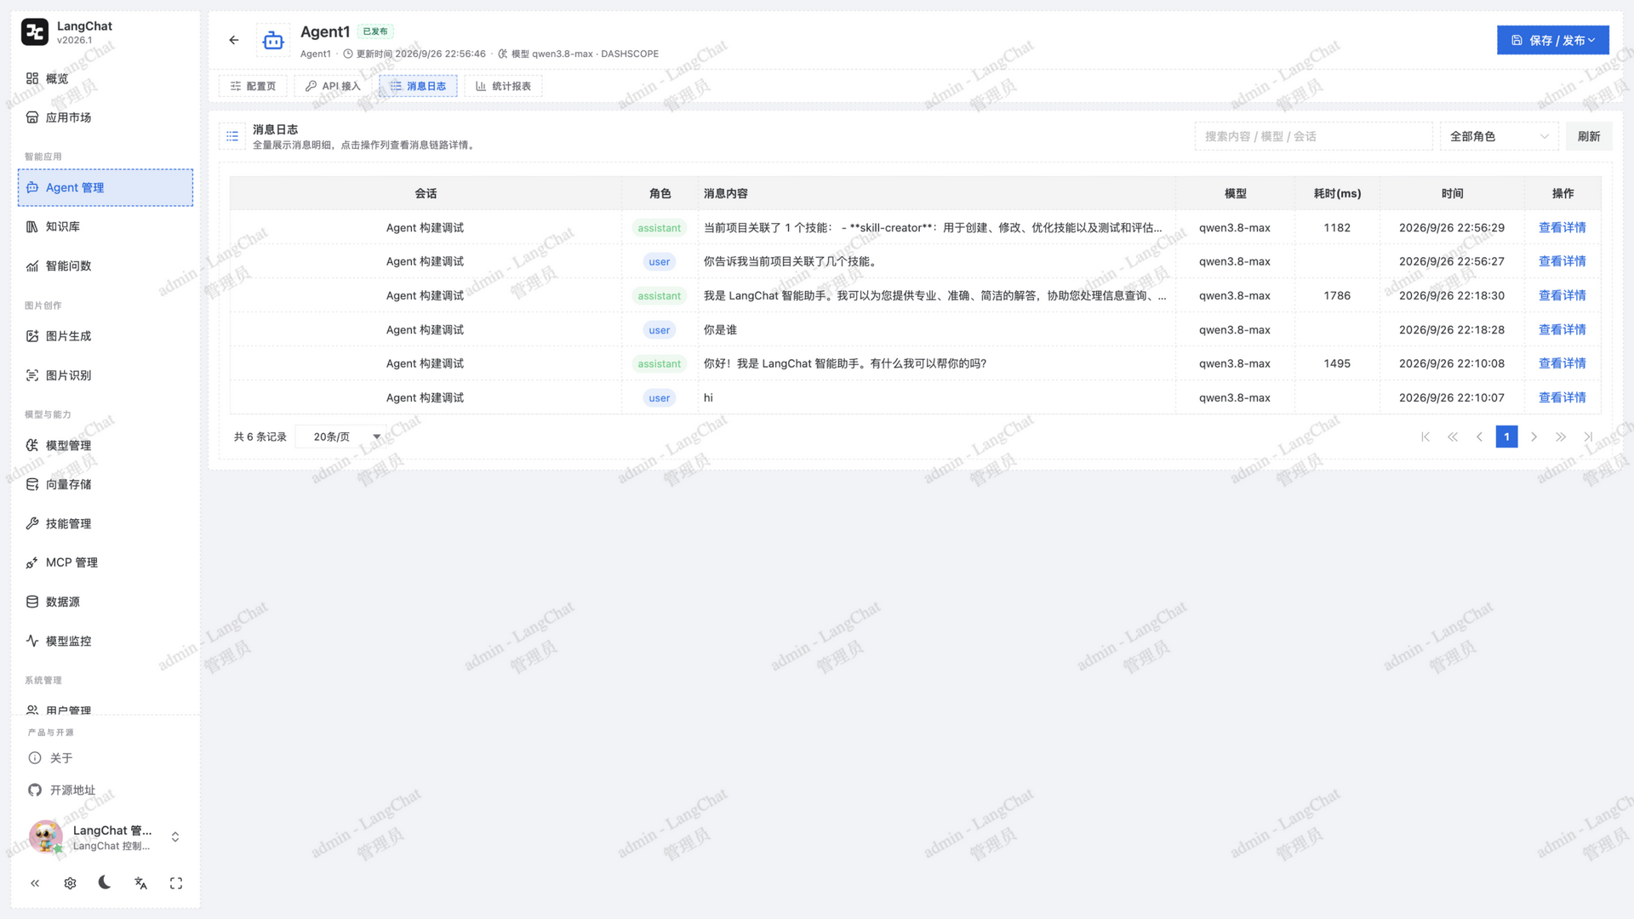This screenshot has height=919, width=1634.
Task: Open 模型管理 in the sidebar
Action: (106, 445)
